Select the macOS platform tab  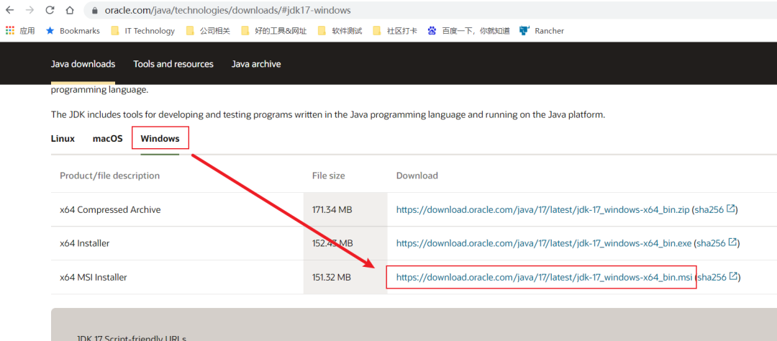[x=107, y=138]
